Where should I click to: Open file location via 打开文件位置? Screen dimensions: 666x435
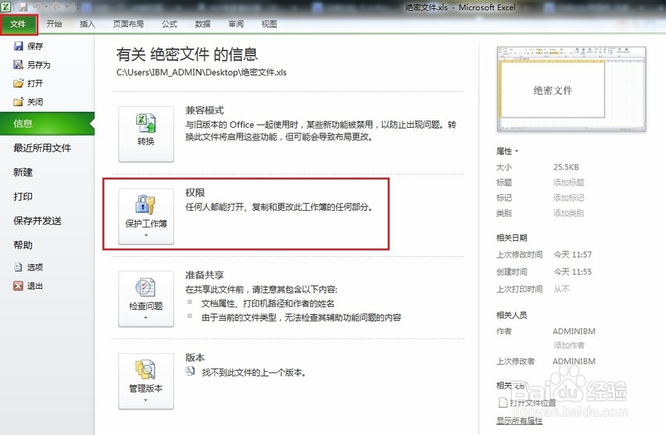coord(533,402)
